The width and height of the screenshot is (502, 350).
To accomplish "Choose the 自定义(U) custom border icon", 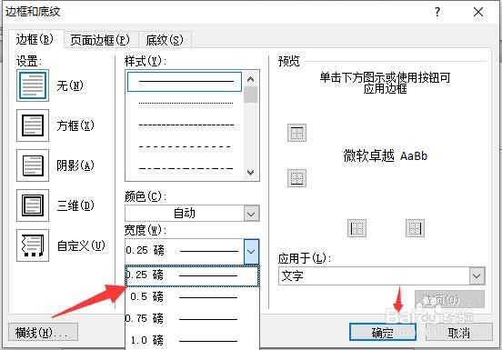I will click(33, 245).
